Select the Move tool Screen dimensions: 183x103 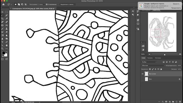tap(2, 12)
